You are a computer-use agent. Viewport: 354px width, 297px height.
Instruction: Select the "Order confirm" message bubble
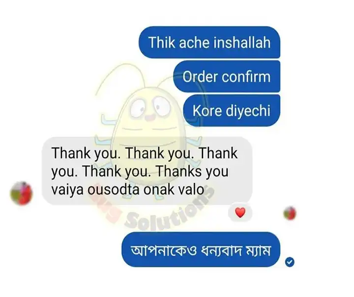click(x=227, y=76)
